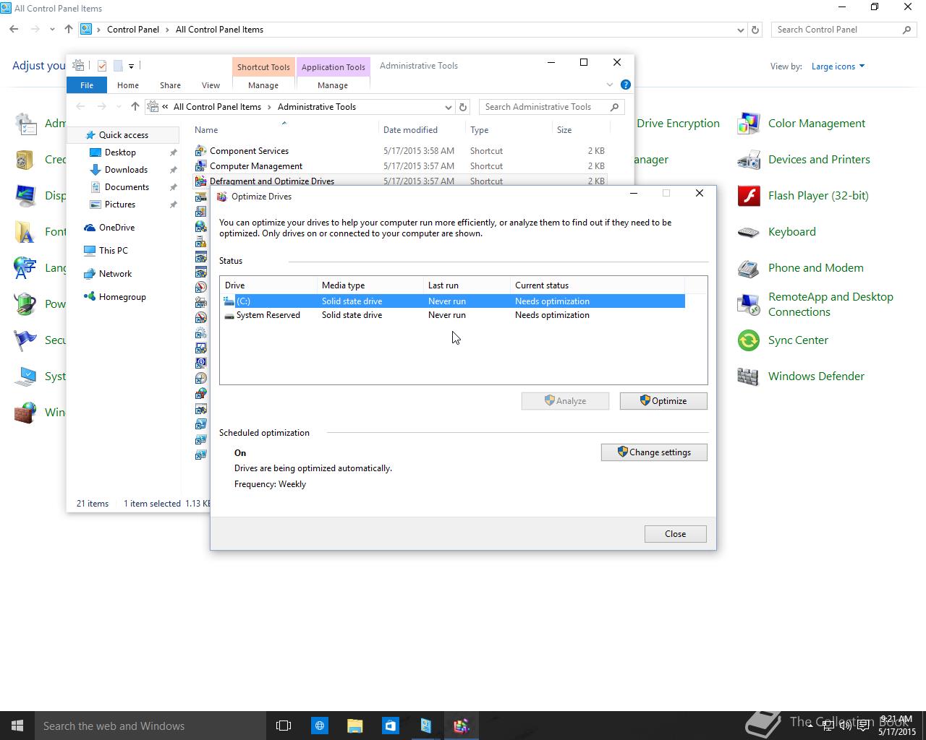Click the Drive column header

269,285
